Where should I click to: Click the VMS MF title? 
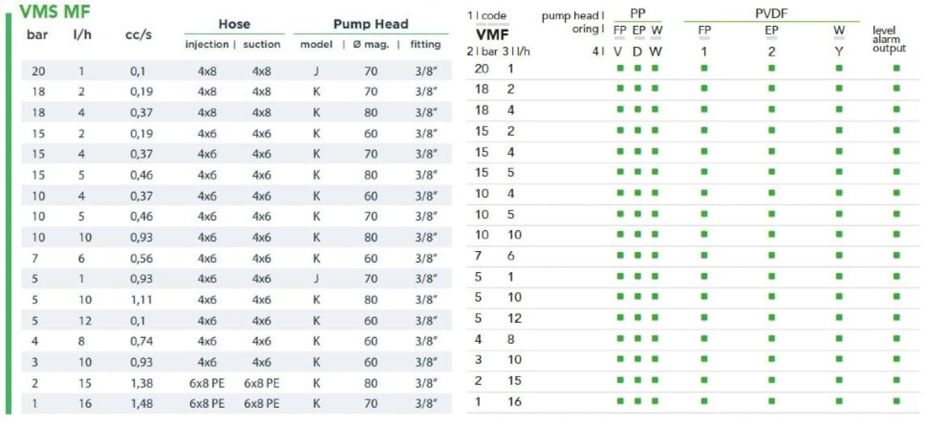coord(55,11)
